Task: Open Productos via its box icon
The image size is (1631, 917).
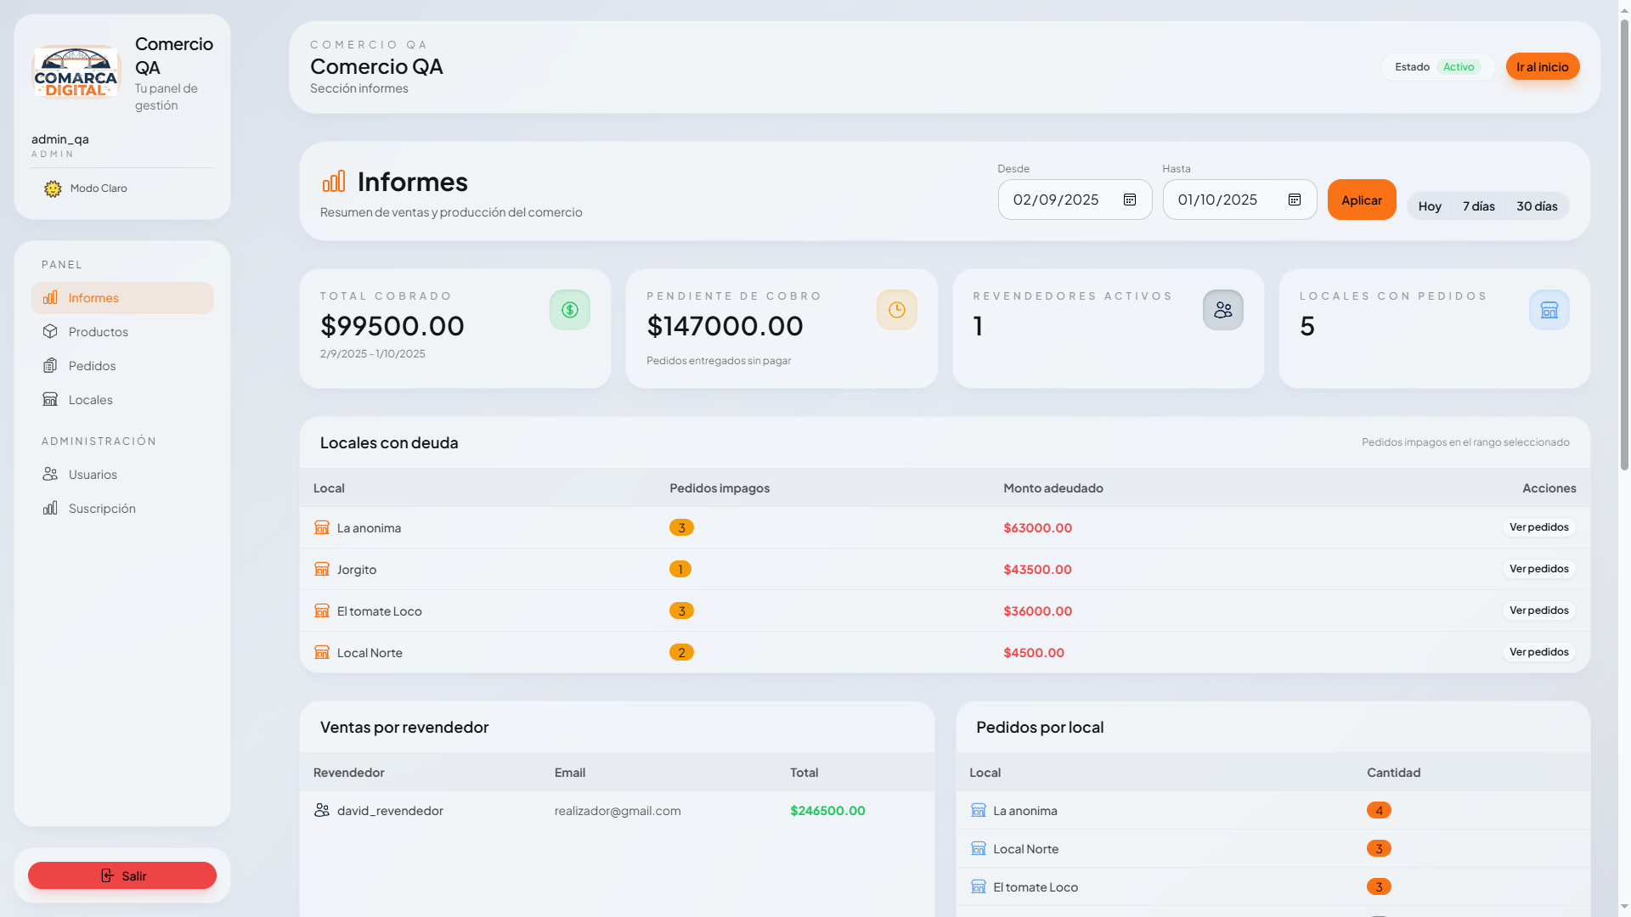Action: (52, 331)
